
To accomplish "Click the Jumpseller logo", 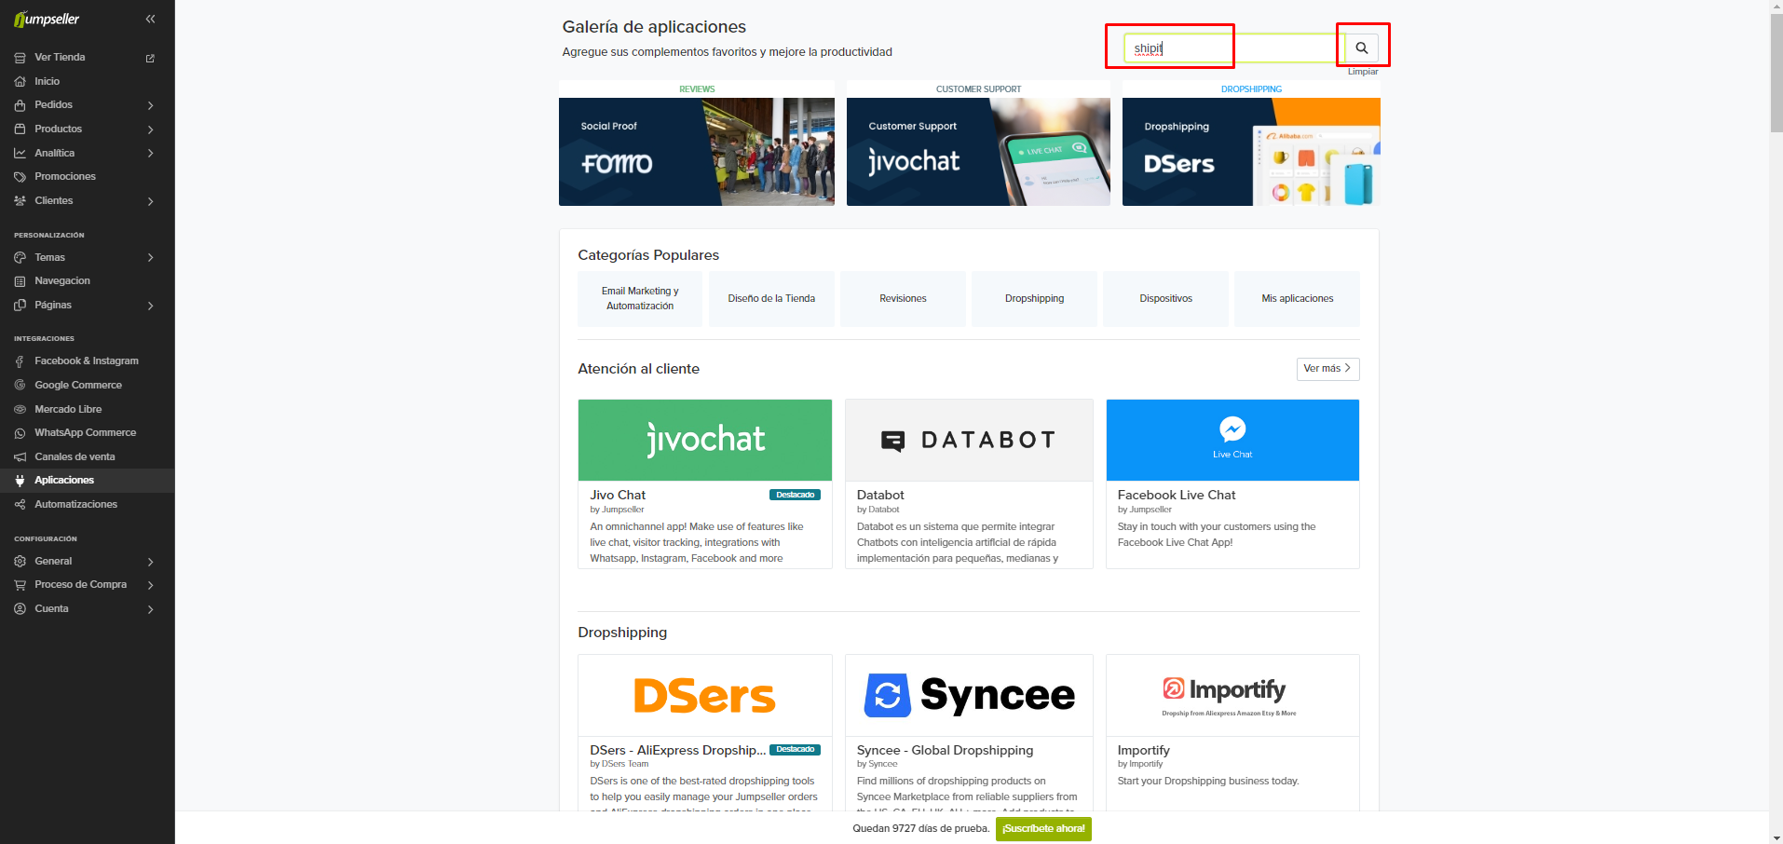I will point(47,19).
